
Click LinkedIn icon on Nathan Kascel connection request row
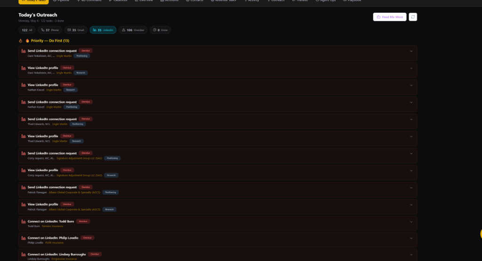click(x=24, y=102)
